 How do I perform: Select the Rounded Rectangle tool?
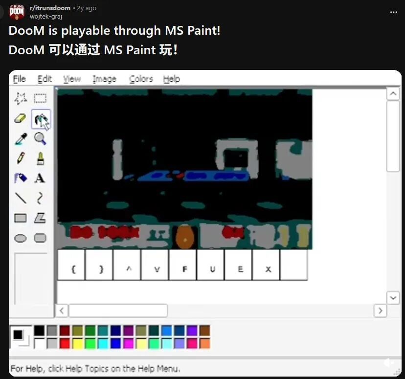[40, 238]
